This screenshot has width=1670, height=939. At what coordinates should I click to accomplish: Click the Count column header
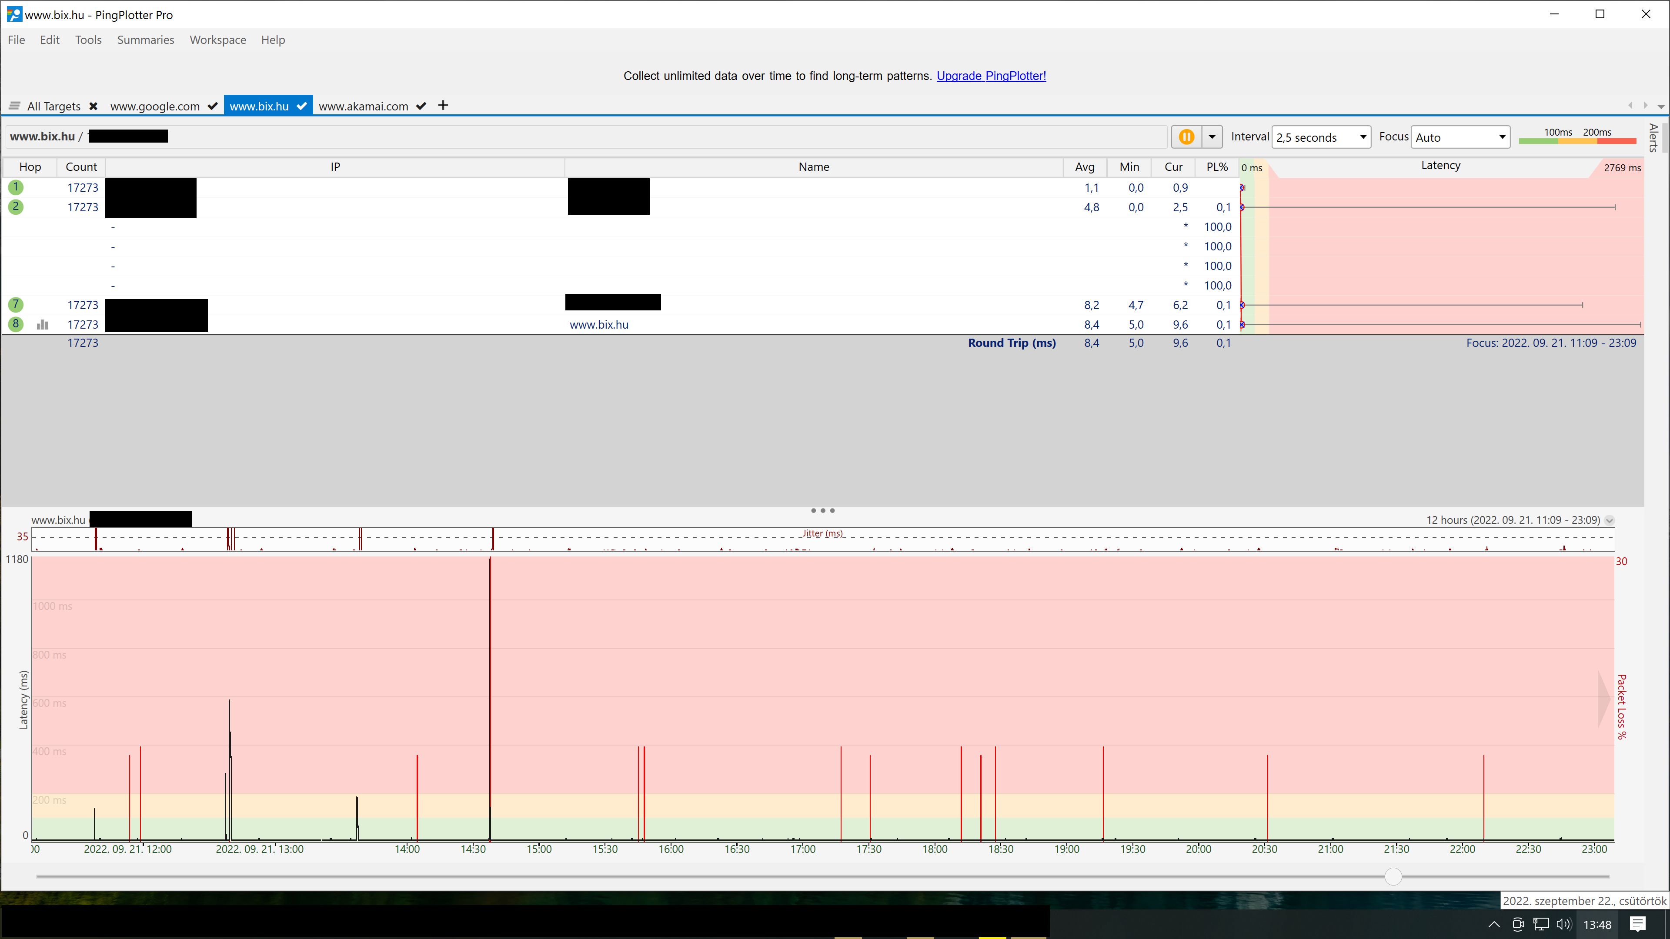click(81, 166)
